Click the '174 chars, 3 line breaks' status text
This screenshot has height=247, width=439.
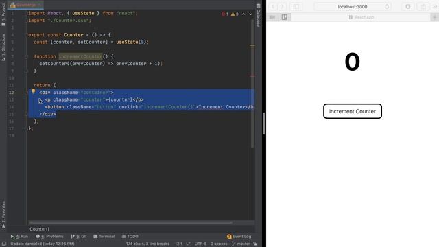(x=147, y=244)
